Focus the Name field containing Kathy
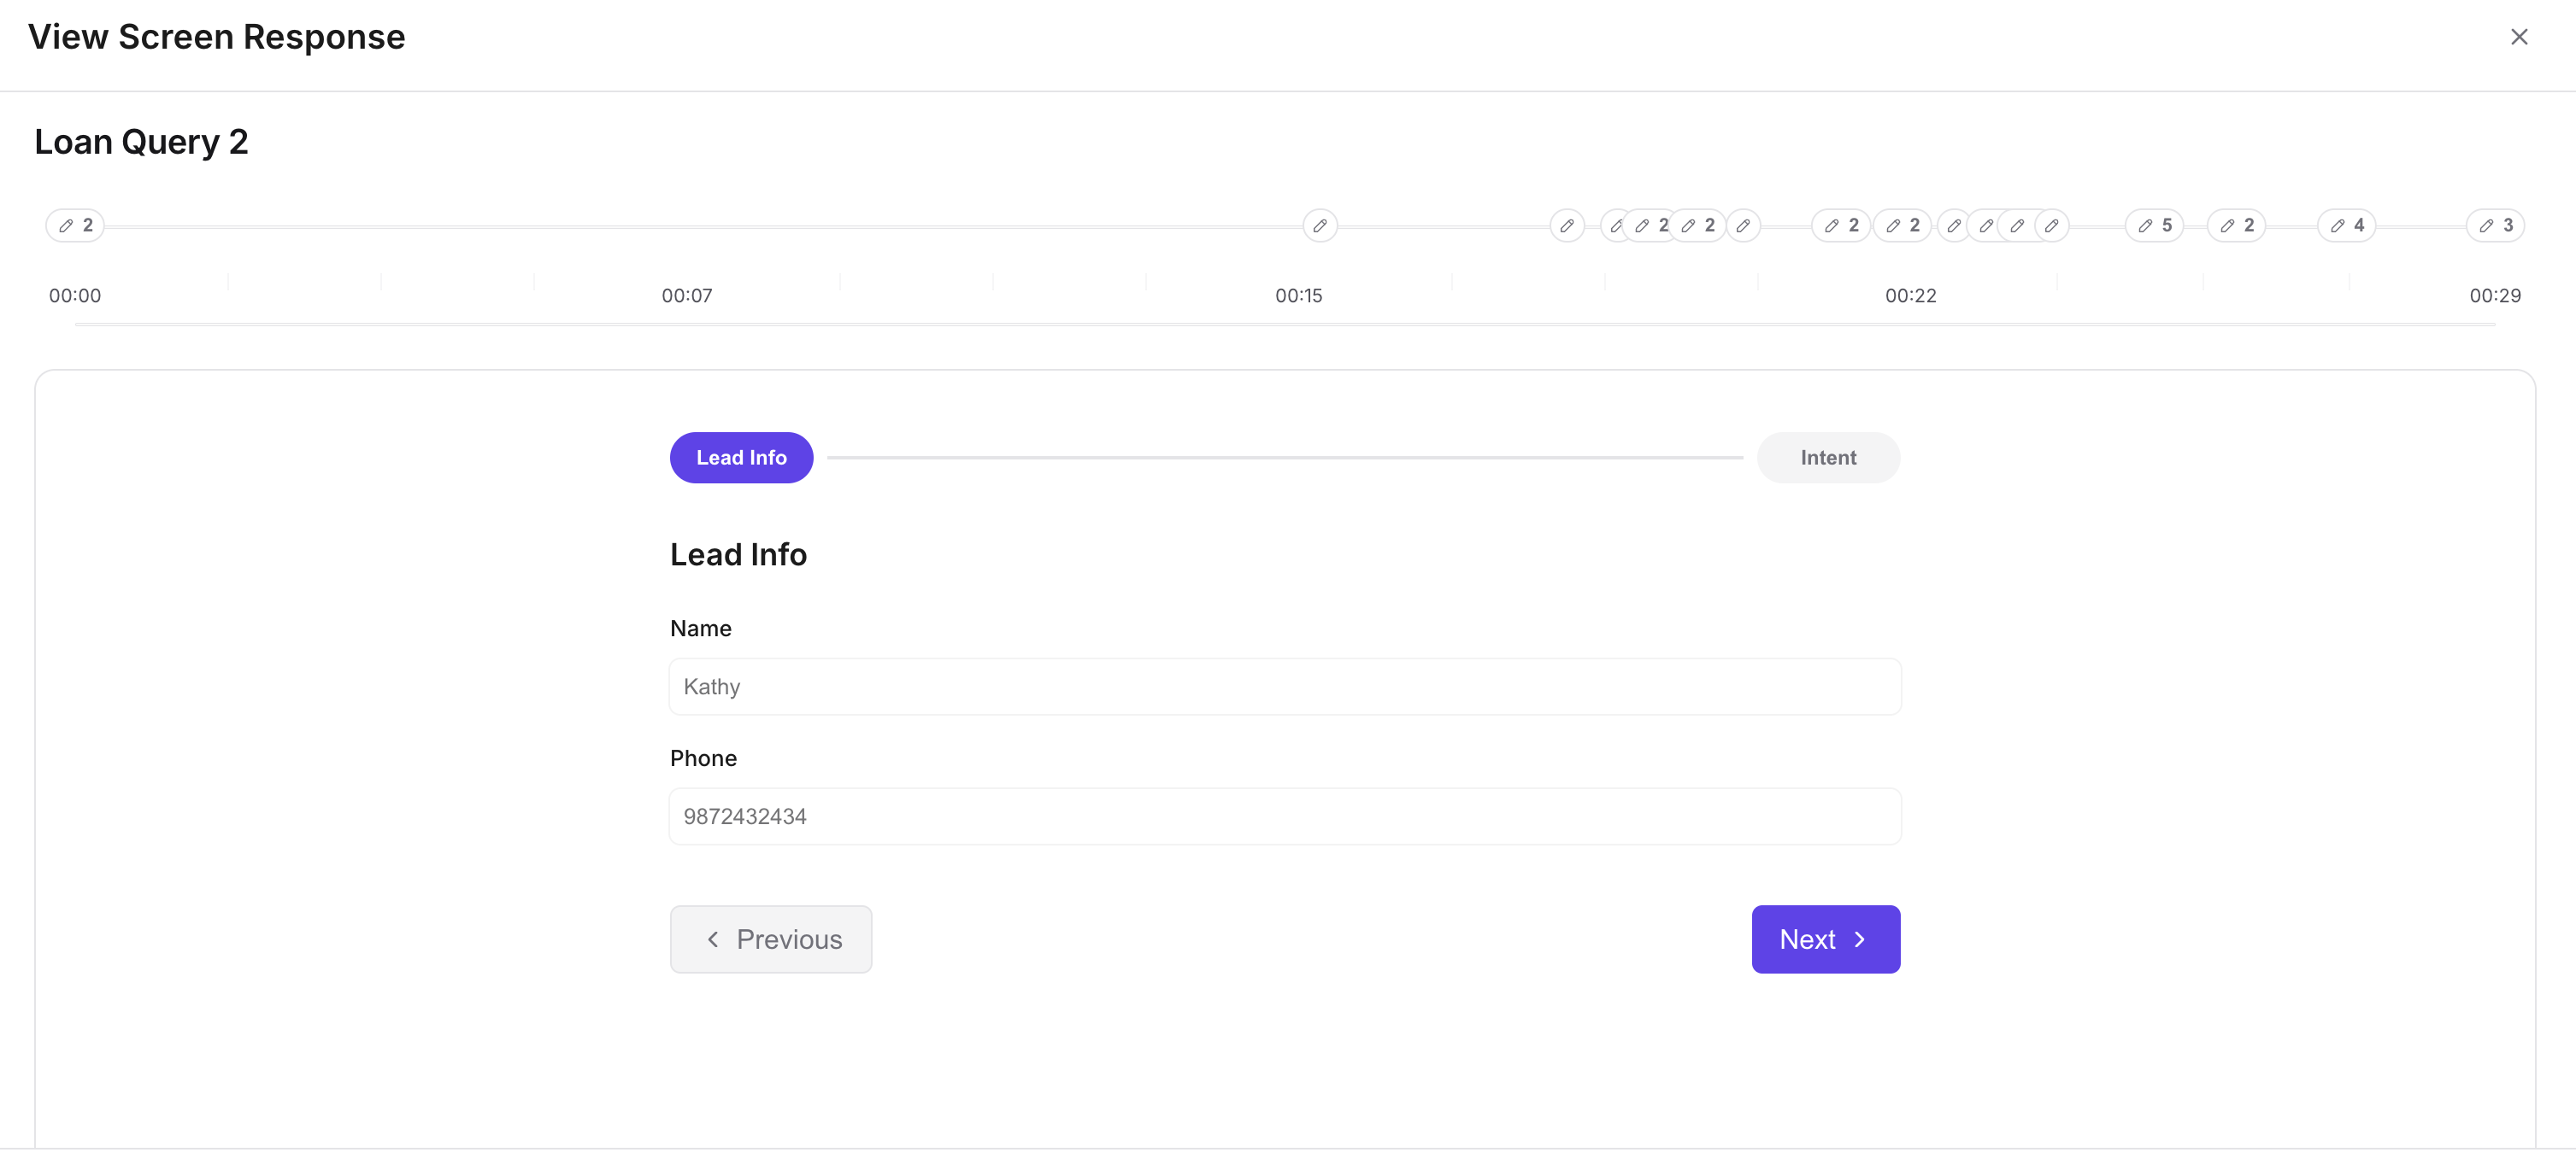 point(1285,687)
